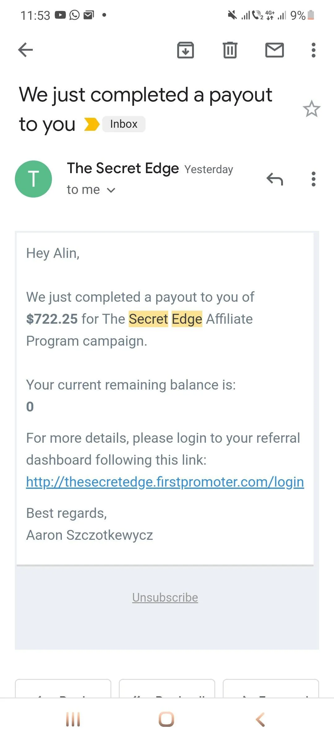
Task: Tap the Inbox label chip
Action: [x=124, y=124]
